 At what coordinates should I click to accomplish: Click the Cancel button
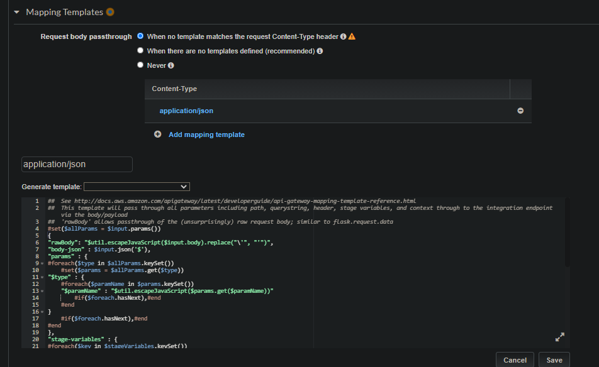pyautogui.click(x=515, y=359)
